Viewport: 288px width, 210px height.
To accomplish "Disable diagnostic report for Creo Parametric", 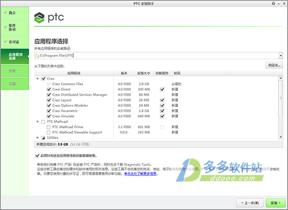I will [162, 111].
